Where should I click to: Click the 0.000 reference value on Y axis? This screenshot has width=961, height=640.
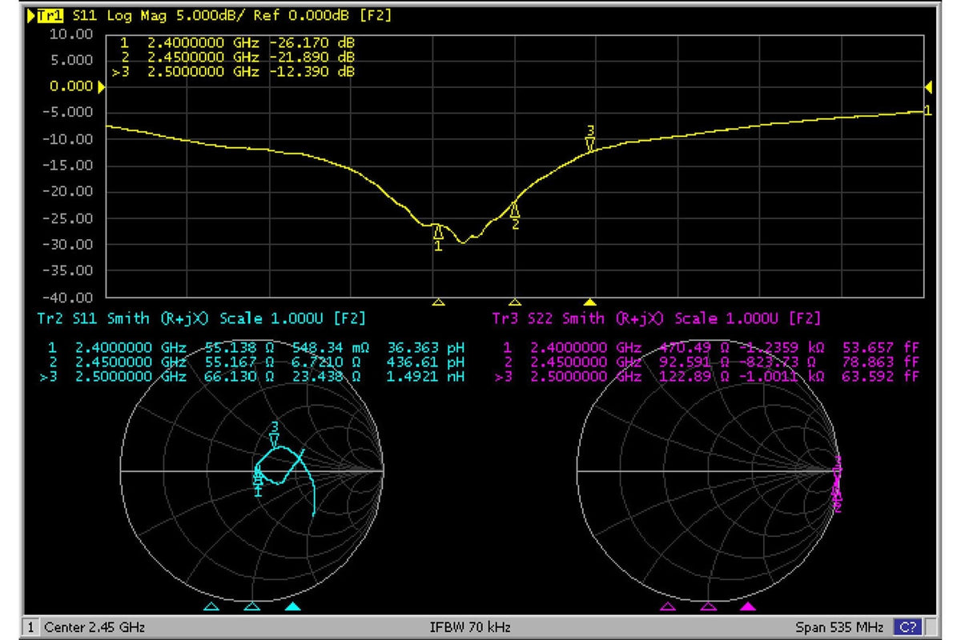pyautogui.click(x=72, y=87)
